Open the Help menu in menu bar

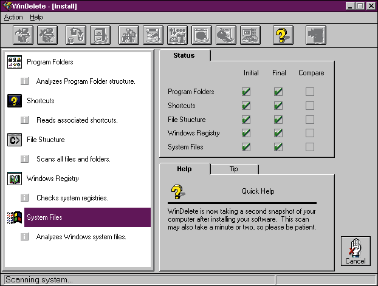click(36, 18)
